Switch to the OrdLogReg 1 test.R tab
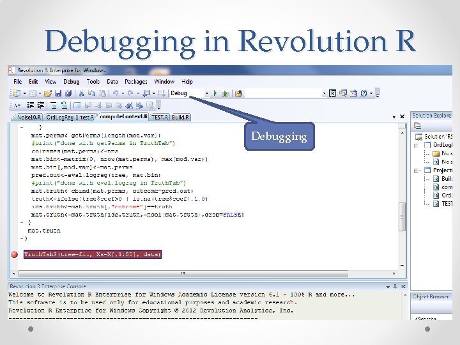 [x=70, y=118]
